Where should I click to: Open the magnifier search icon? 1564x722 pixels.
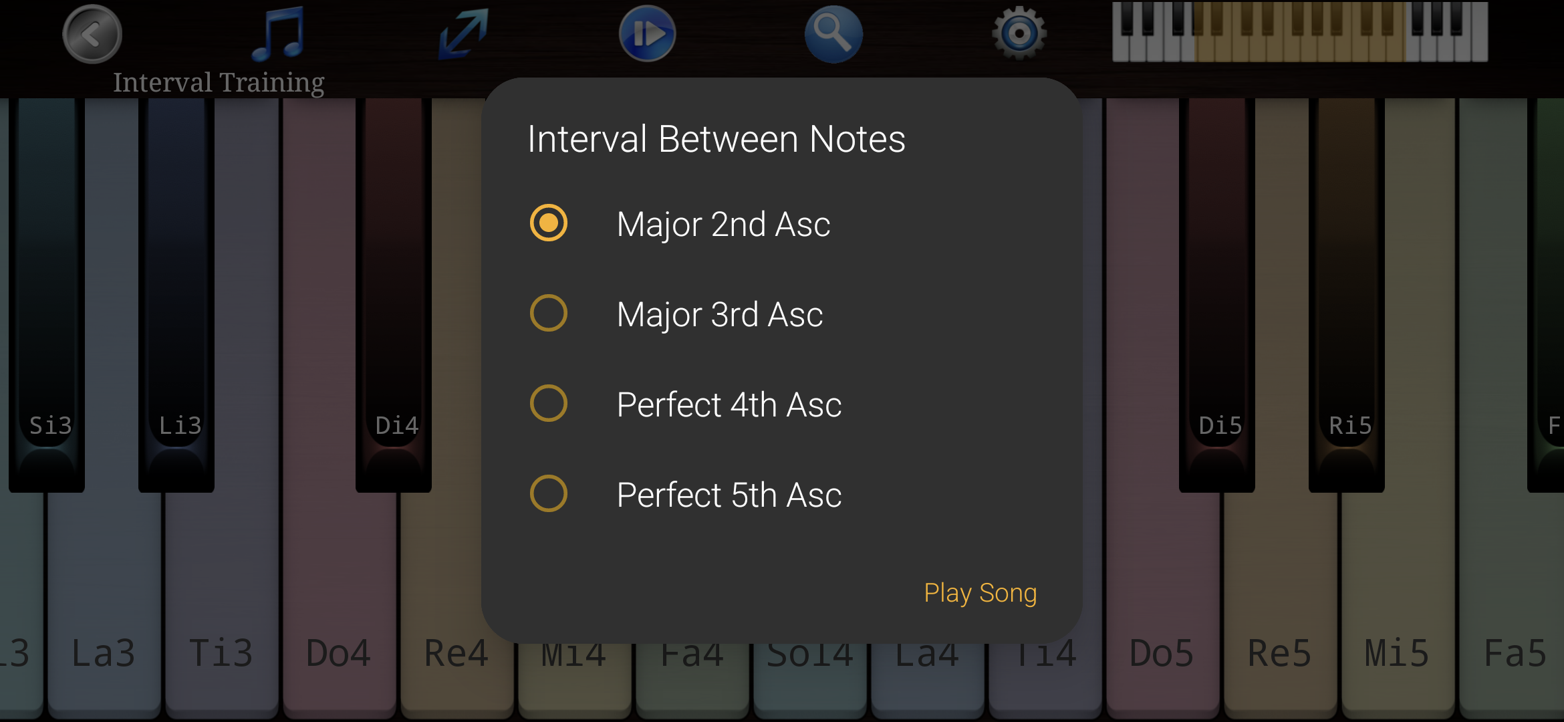coord(833,34)
